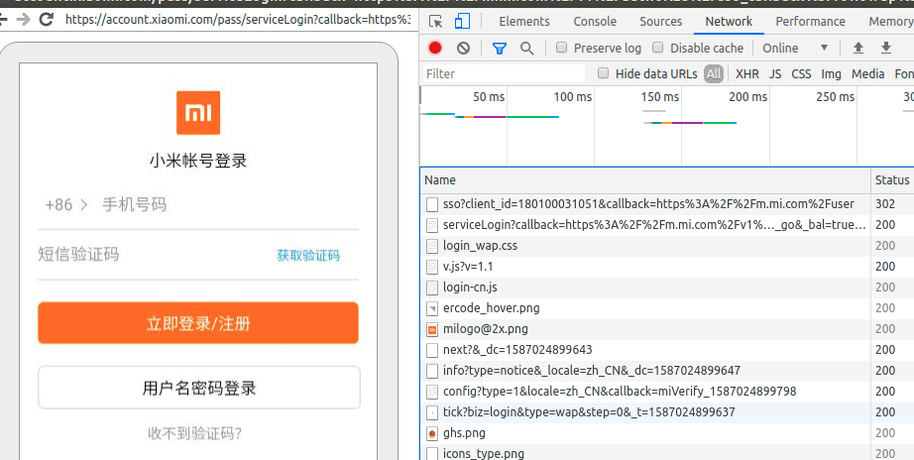Click icon beside v.js?v=1.1
This screenshot has height=460, width=914.
(x=432, y=267)
